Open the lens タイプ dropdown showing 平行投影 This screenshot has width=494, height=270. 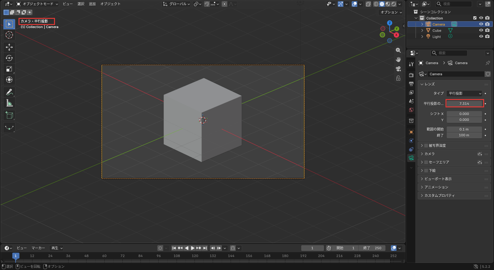tap(464, 93)
